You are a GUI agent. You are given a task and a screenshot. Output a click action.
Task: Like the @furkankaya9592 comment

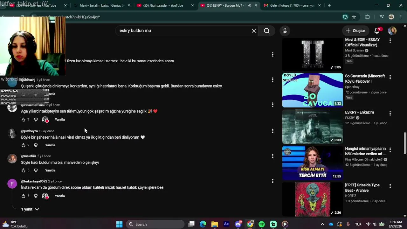[23, 196]
